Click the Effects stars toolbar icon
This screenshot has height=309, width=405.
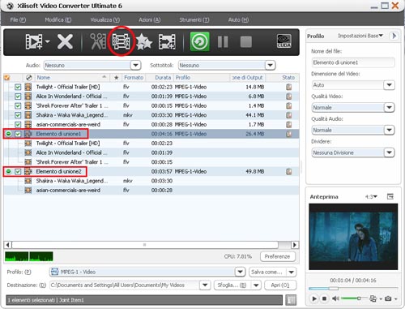pos(144,41)
